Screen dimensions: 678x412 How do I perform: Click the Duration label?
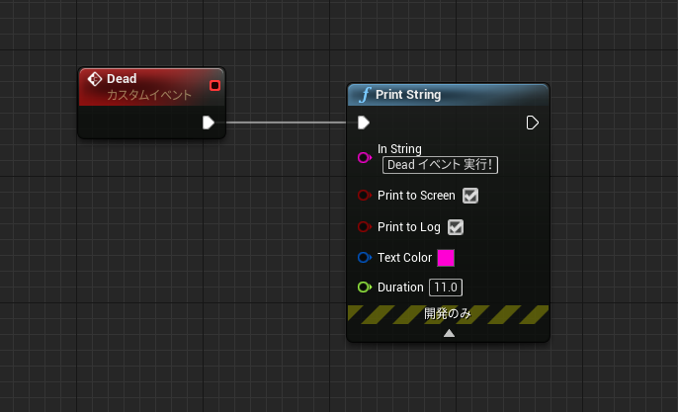click(x=400, y=288)
